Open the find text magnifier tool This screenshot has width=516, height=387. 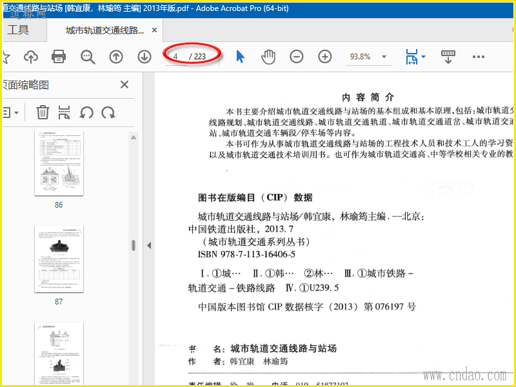(88, 57)
